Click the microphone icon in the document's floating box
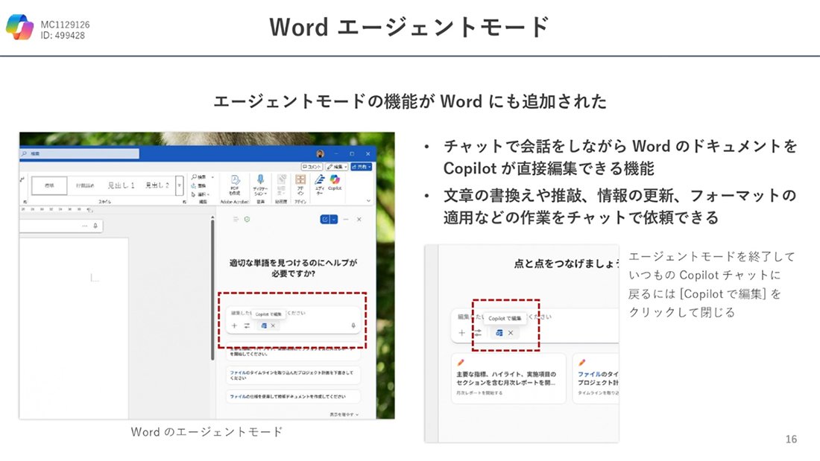 95,226
